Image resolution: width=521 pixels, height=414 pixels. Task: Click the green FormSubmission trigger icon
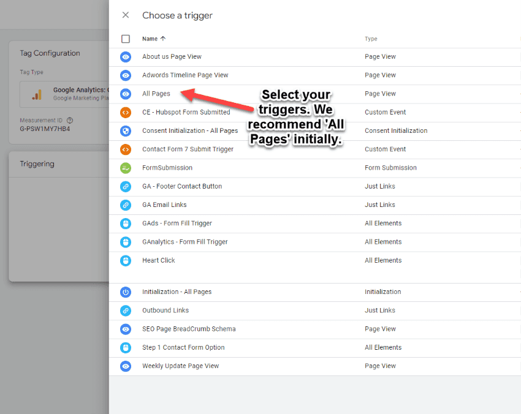point(126,168)
